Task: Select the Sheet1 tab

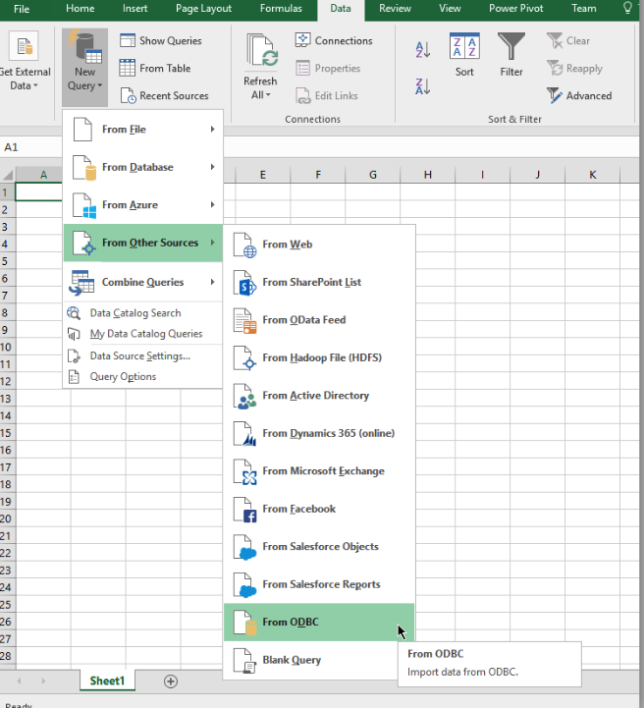Action: [107, 681]
